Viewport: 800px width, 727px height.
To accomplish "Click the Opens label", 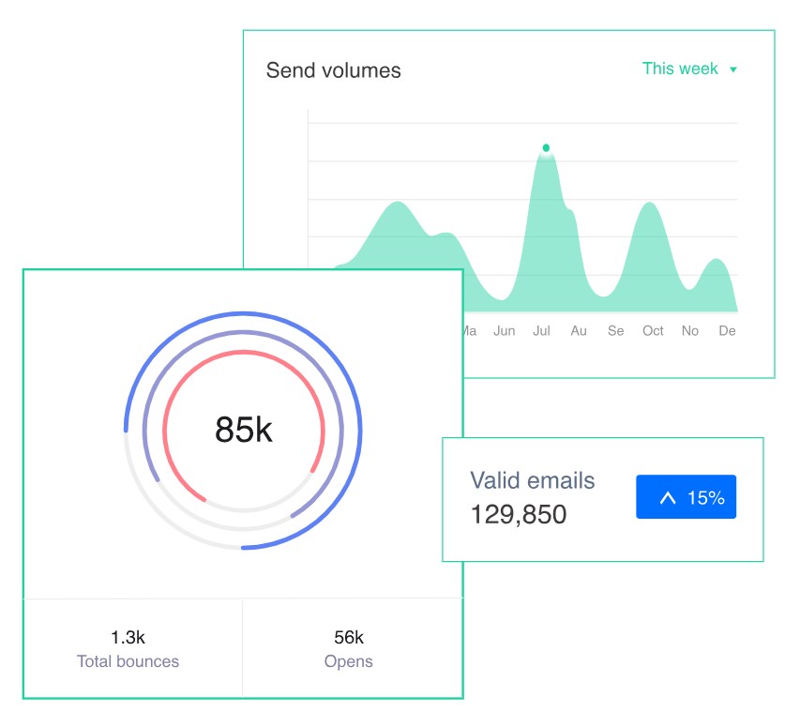I will pos(349,661).
